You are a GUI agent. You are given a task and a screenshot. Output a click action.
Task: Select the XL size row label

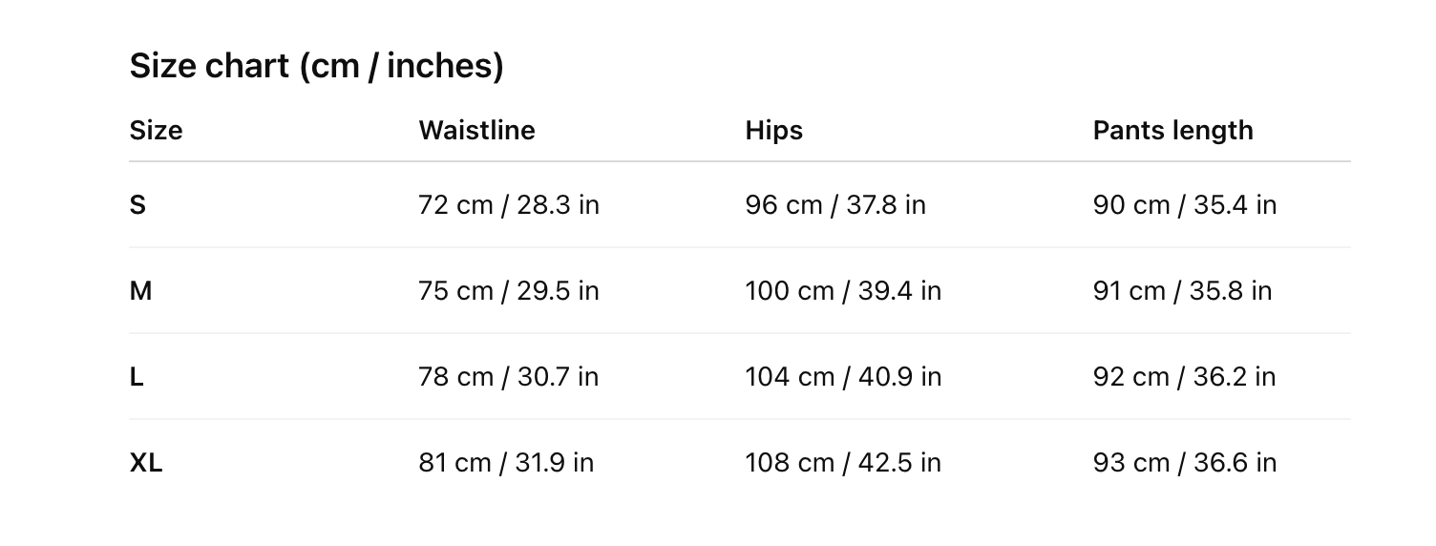click(x=146, y=463)
